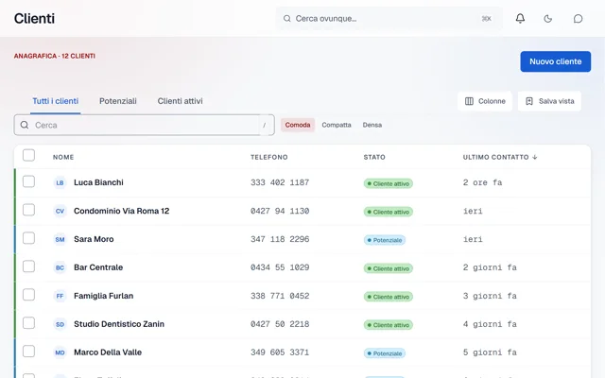Viewport: 605px width, 378px height.
Task: Click the Potenziale badge for Sara Moro
Action: point(385,240)
